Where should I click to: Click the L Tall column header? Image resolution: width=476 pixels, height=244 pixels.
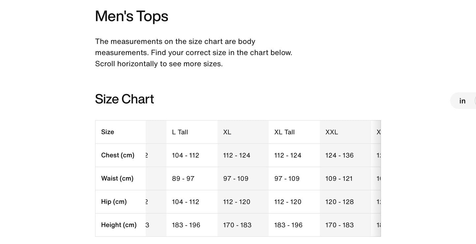click(180, 132)
